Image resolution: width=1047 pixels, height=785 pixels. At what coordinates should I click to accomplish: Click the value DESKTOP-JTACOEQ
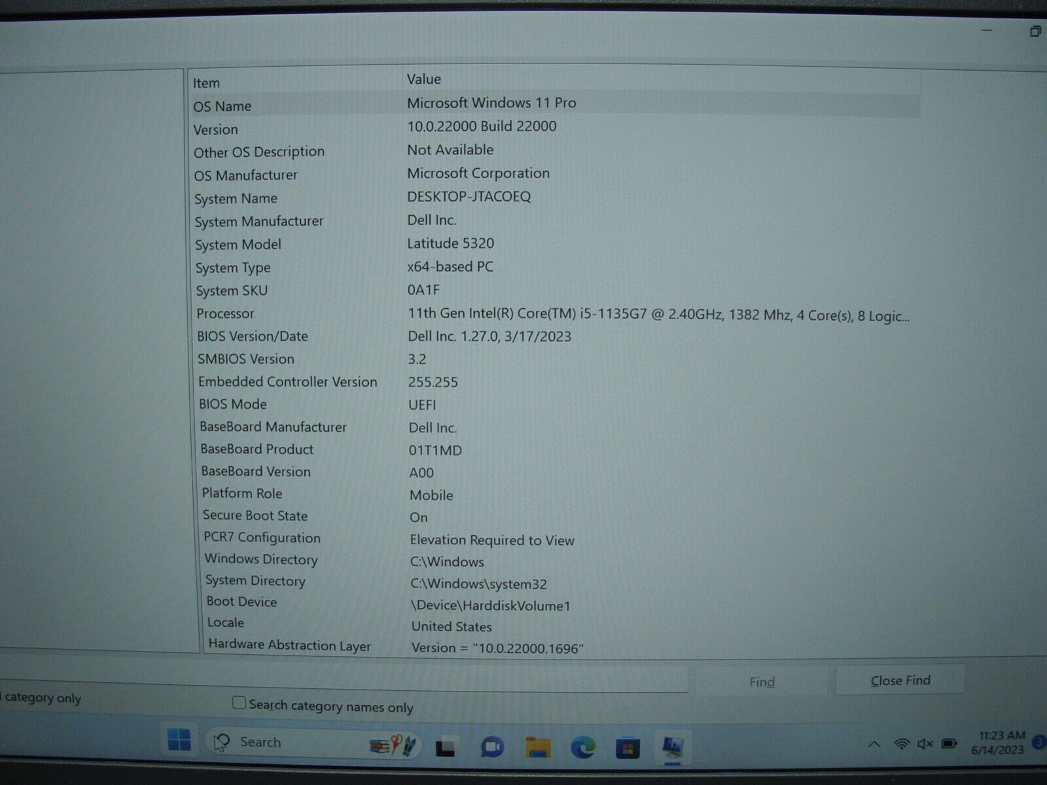click(469, 196)
